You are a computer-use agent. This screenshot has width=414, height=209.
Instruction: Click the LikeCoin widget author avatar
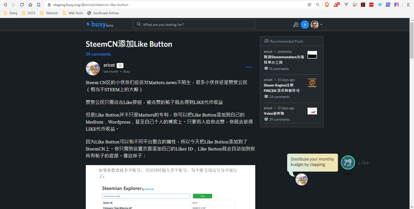point(302,179)
